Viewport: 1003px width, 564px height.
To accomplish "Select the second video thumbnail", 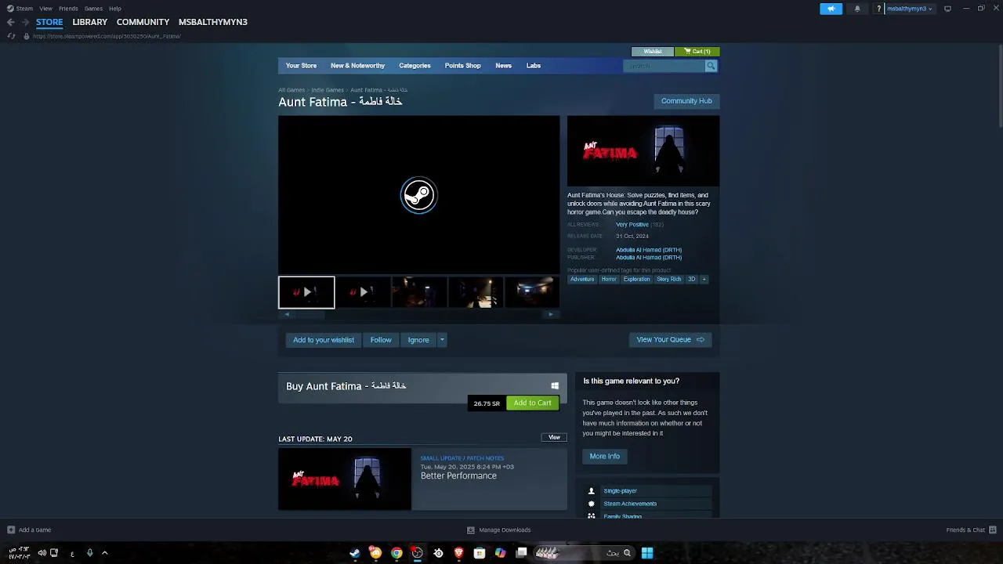I will point(363,292).
